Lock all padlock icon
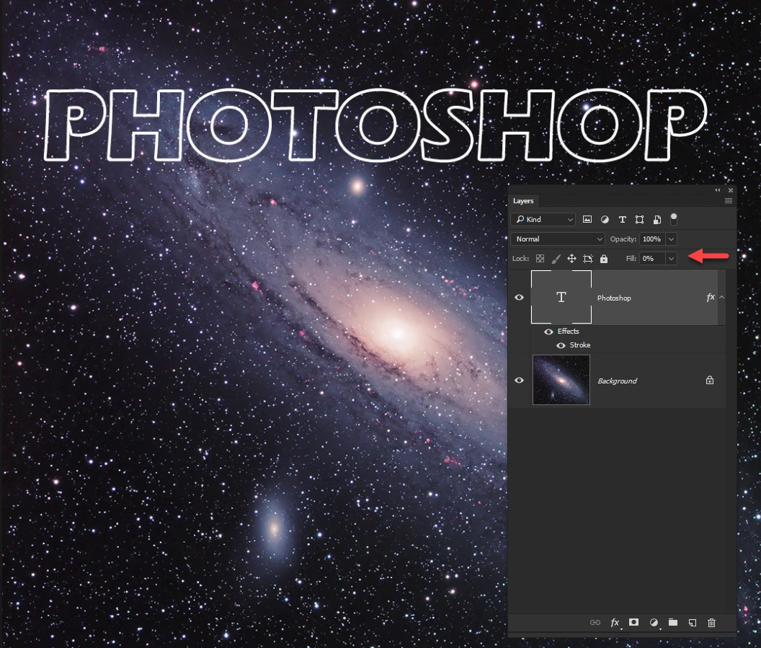The image size is (761, 648). (x=604, y=259)
